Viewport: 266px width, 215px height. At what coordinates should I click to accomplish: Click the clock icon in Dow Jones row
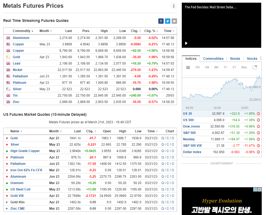click(258, 126)
